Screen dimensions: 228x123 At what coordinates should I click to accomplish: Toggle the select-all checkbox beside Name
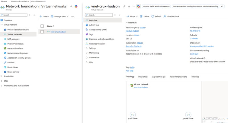tap(42, 26)
